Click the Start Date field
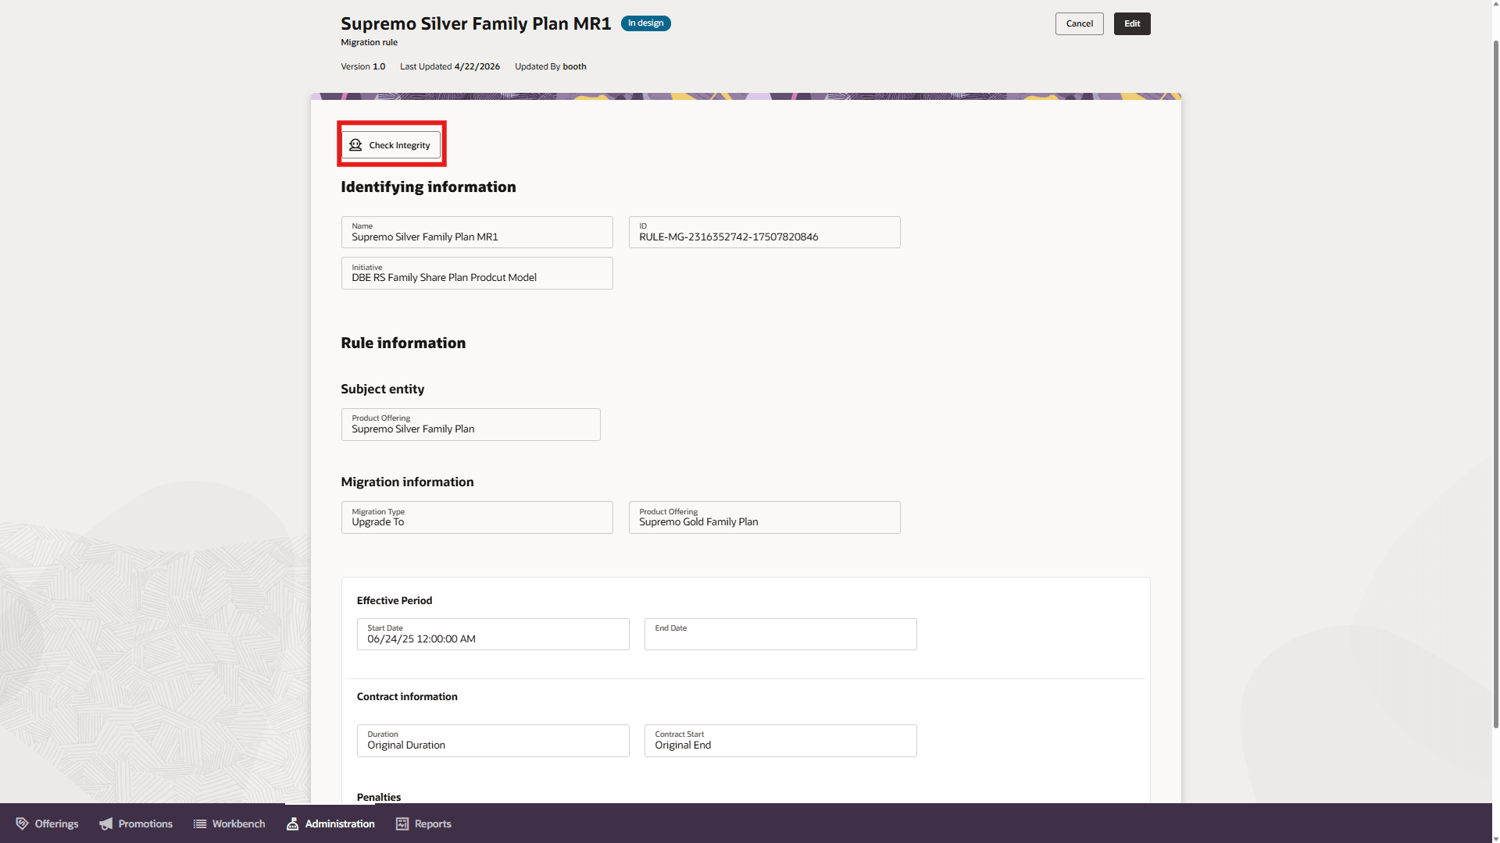1500x843 pixels. [493, 634]
